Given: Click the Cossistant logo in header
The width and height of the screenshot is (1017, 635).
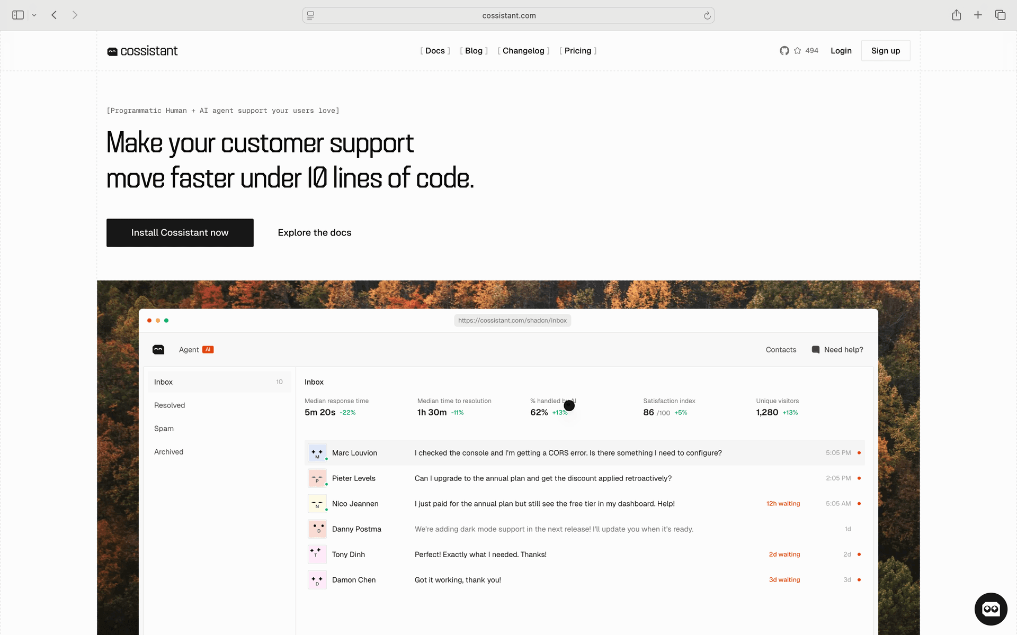Looking at the screenshot, I should (x=142, y=51).
